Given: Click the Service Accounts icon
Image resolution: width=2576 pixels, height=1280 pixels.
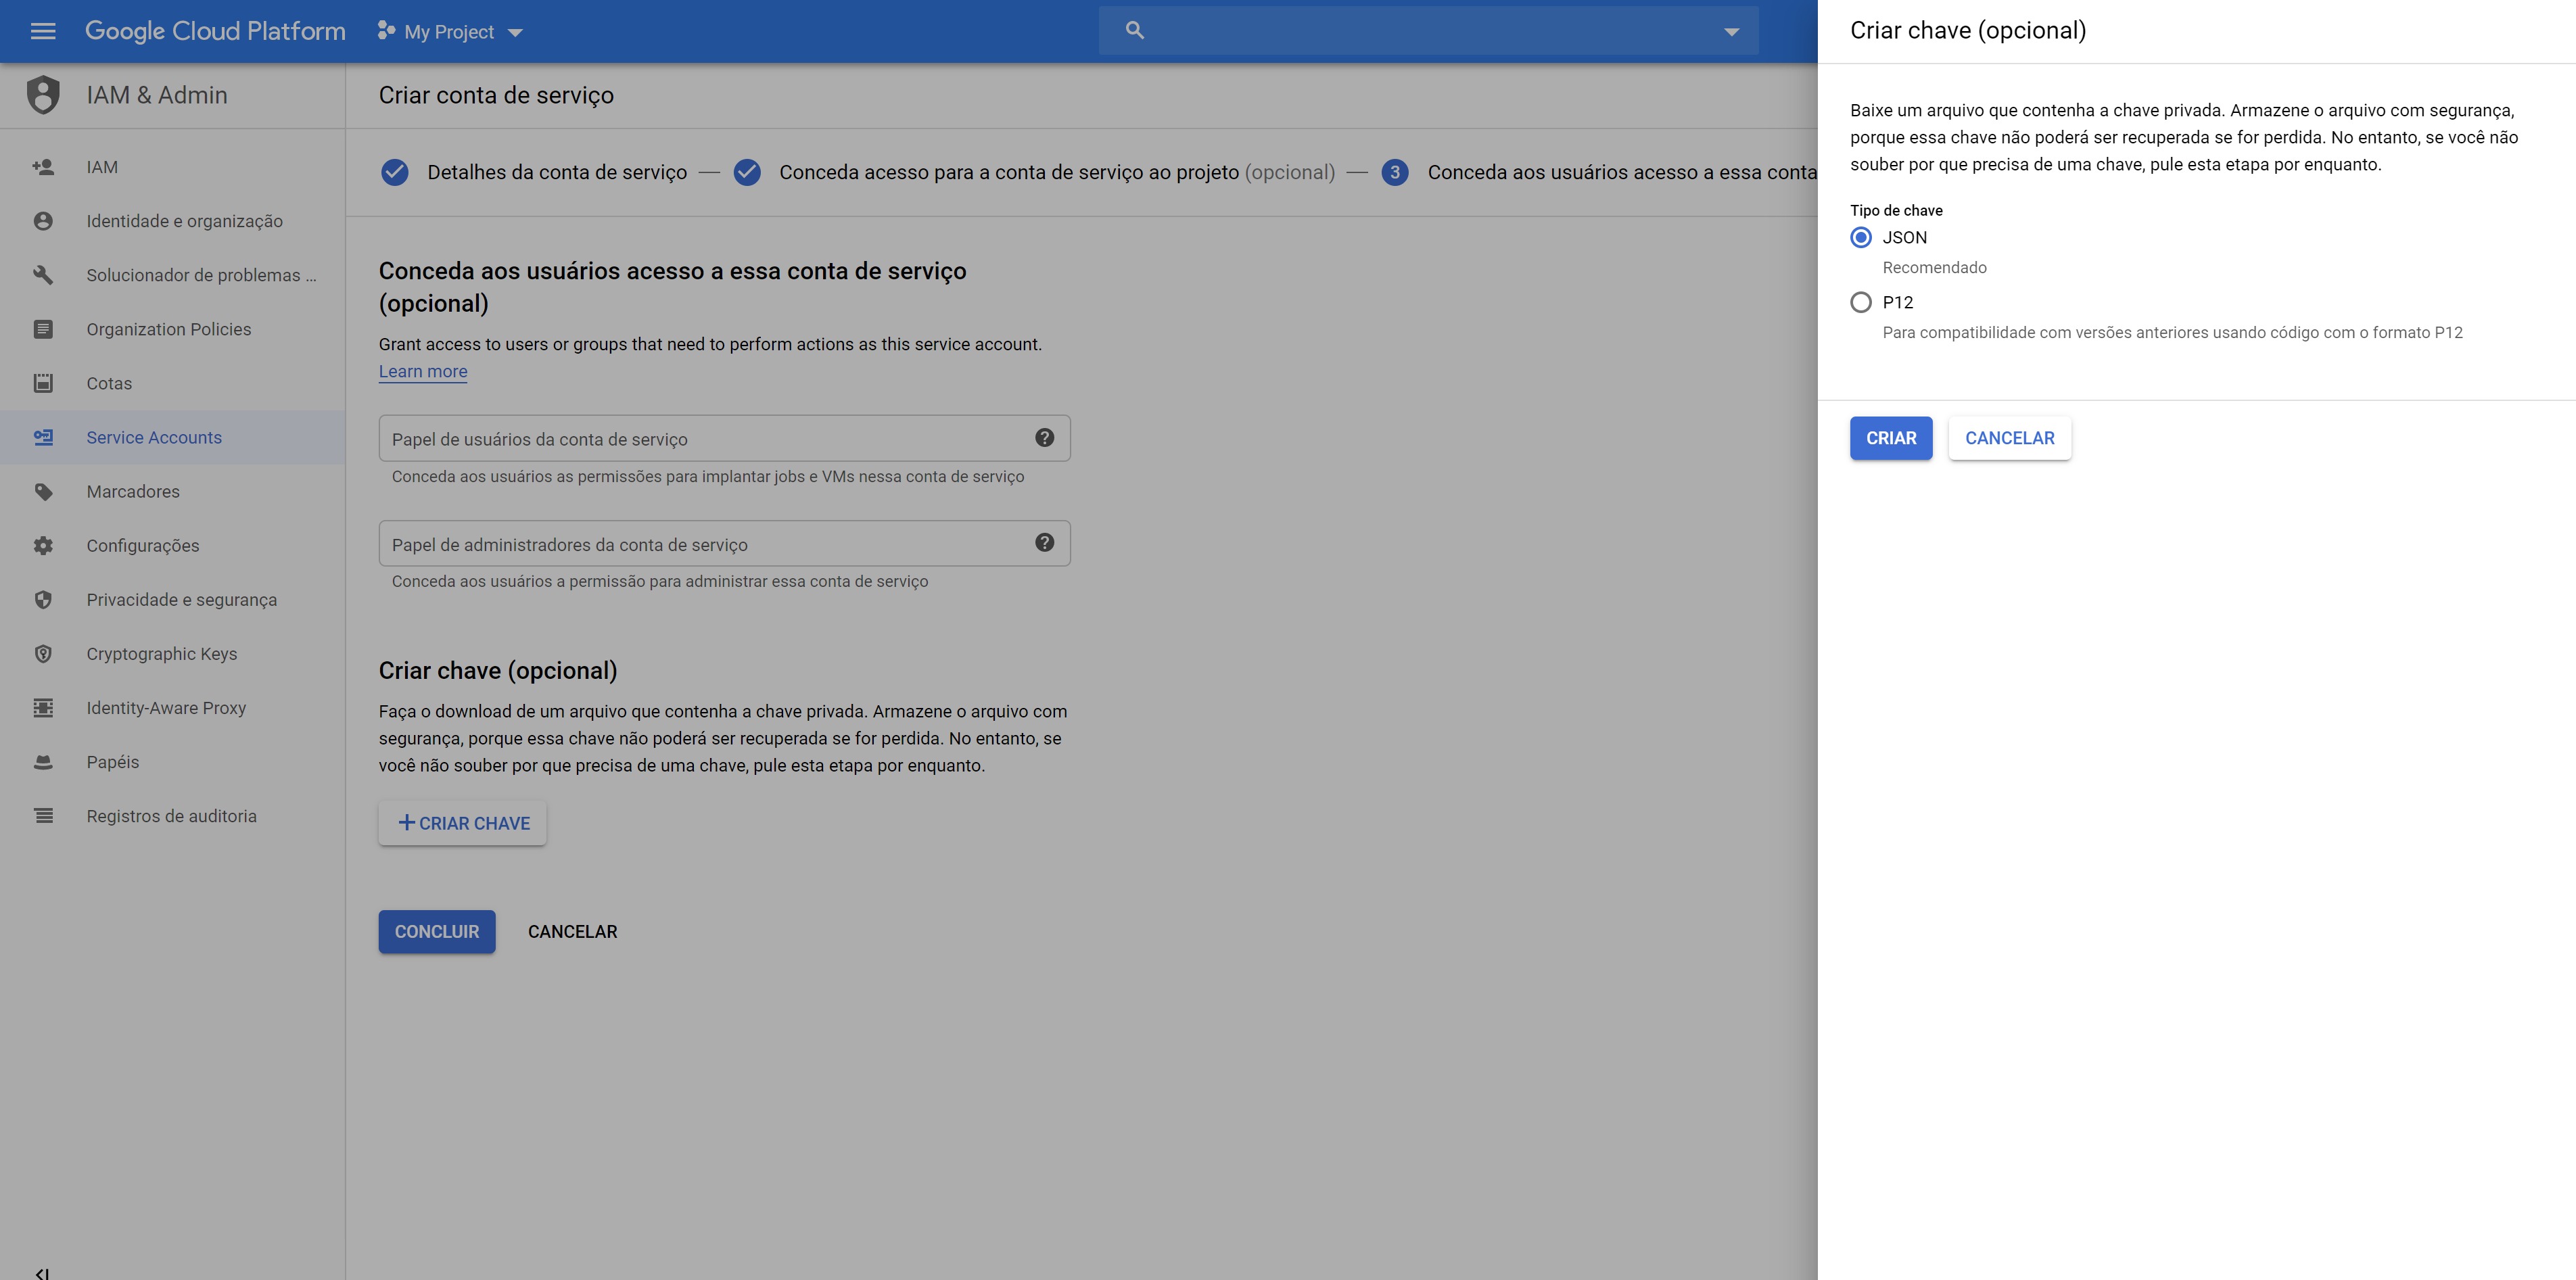Looking at the screenshot, I should [43, 437].
